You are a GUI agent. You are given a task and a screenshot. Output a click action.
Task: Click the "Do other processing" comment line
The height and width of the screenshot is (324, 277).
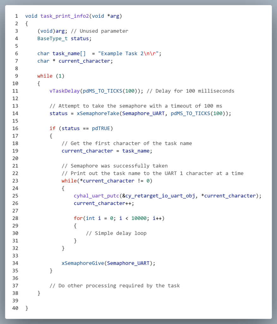[x=114, y=286]
